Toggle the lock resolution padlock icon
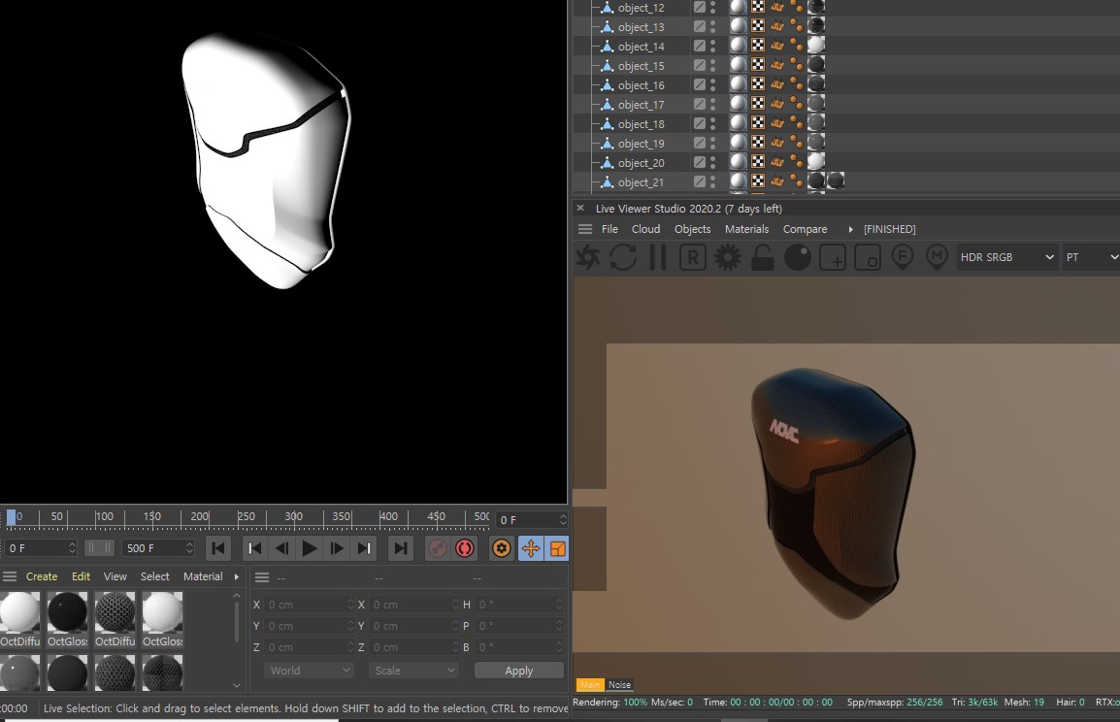This screenshot has height=722, width=1120. 762,257
